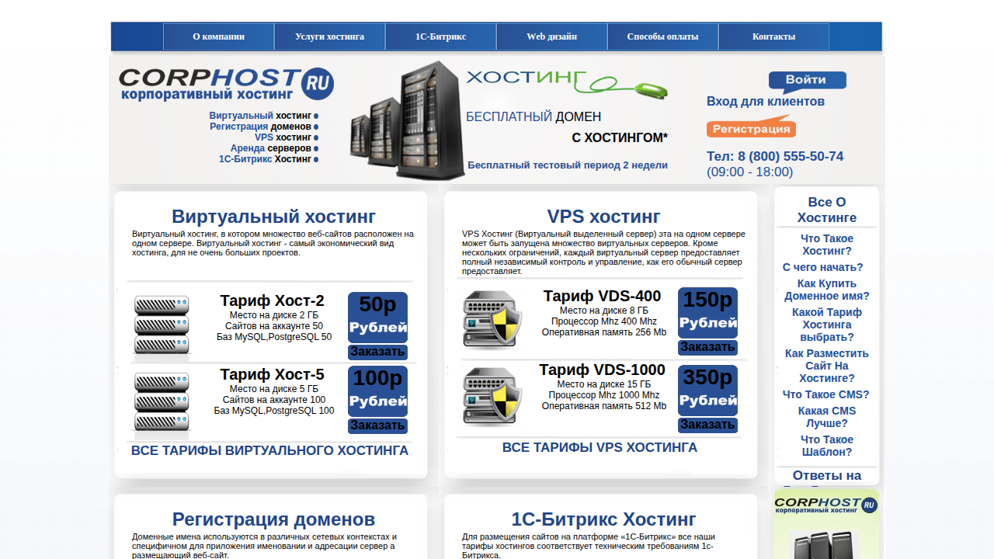Open Какой Тариф Хостинга выбрать? link

[827, 325]
